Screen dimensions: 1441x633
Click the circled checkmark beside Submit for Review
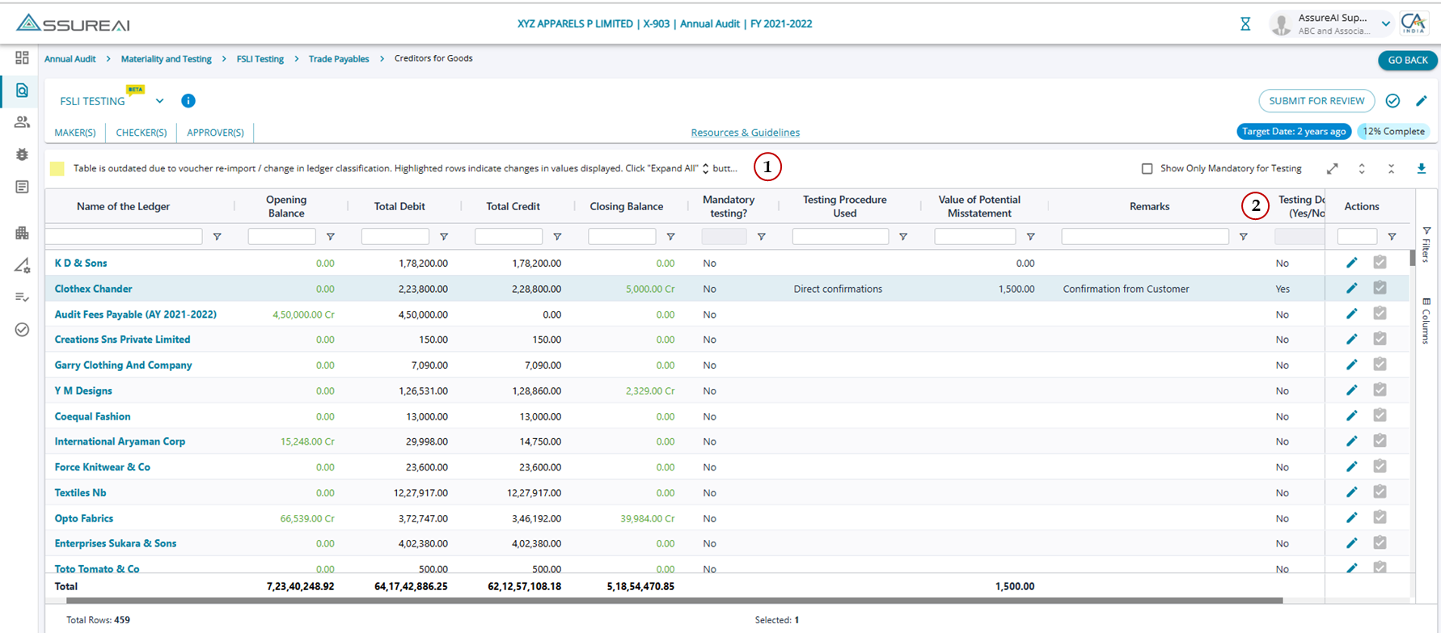tap(1392, 101)
